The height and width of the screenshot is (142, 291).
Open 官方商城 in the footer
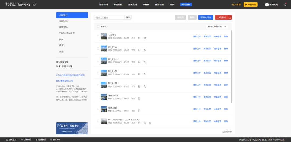(x=55, y=140)
